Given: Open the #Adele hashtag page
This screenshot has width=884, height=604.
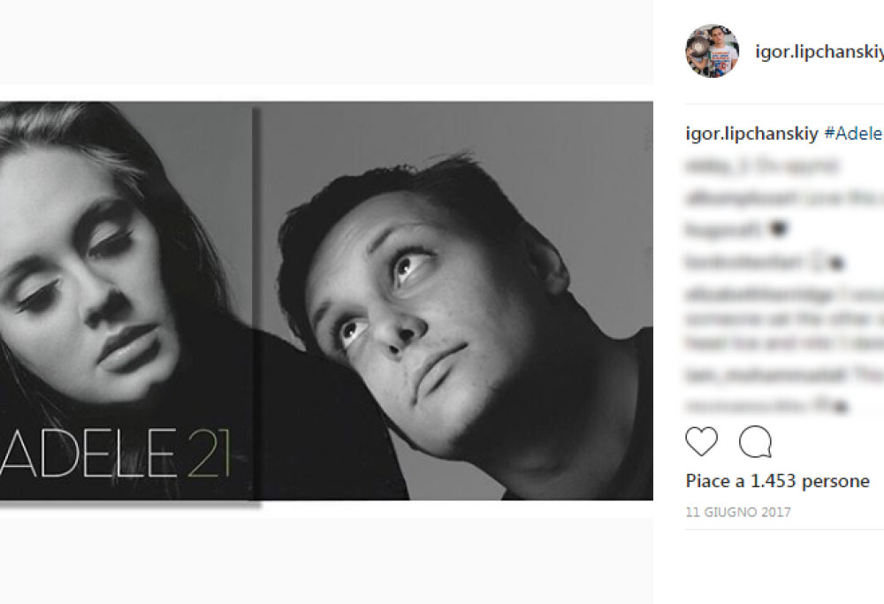Looking at the screenshot, I should (x=857, y=134).
